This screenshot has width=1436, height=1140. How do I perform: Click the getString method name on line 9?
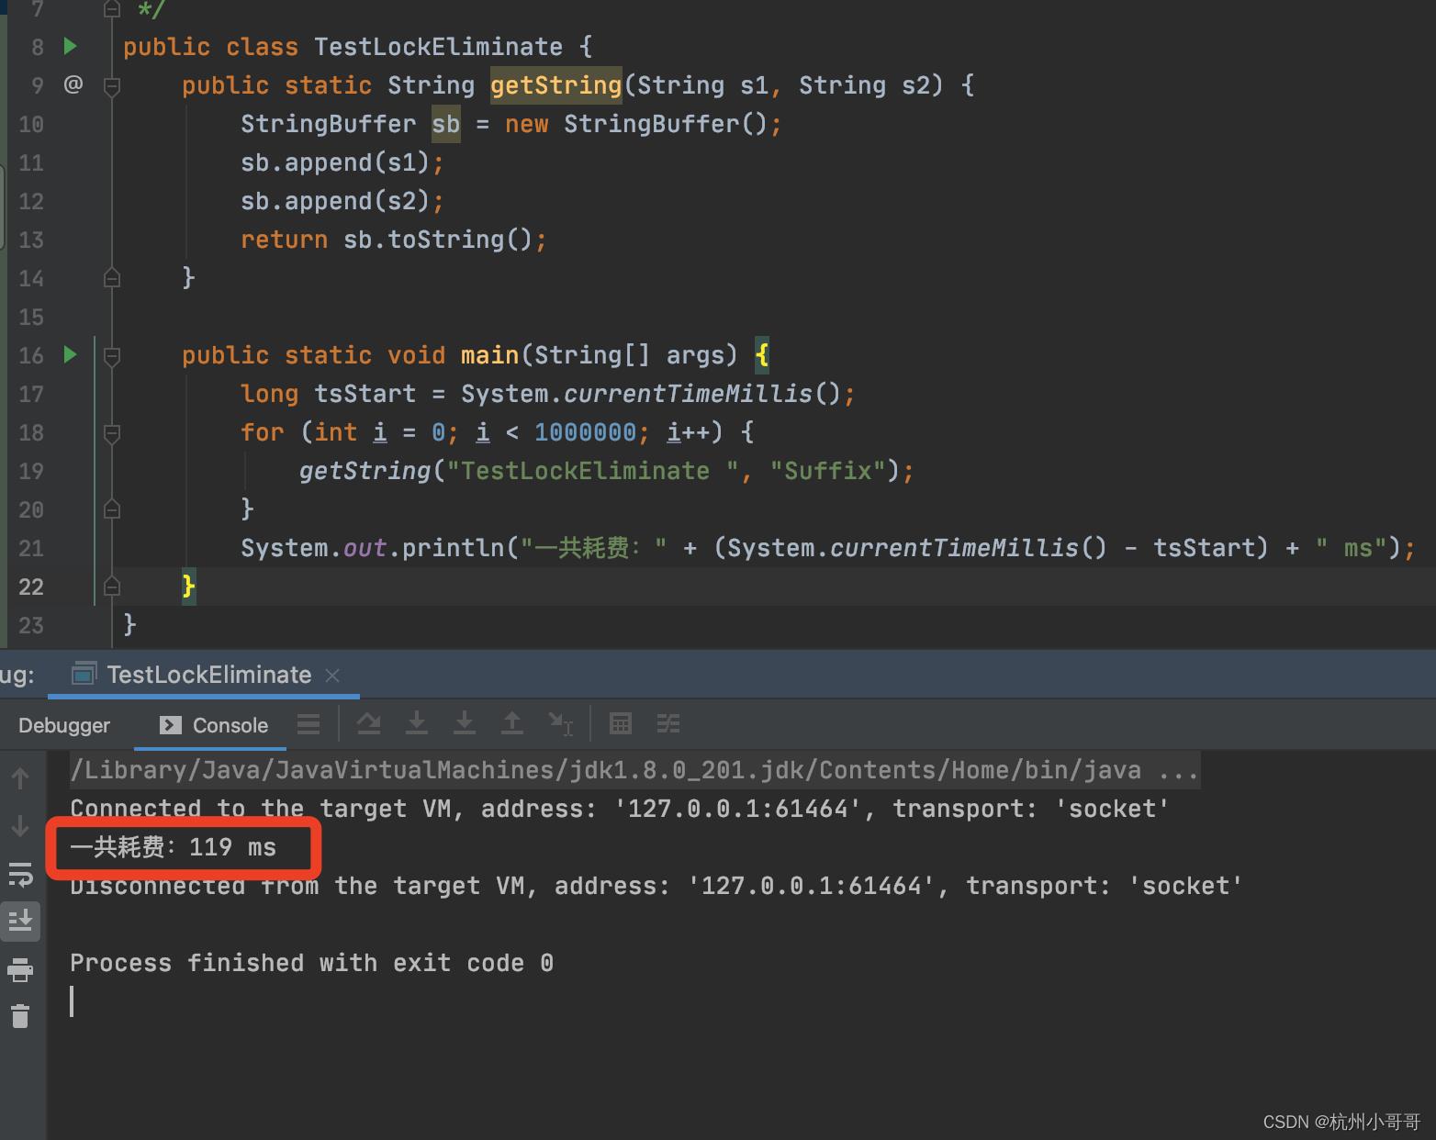[x=556, y=85]
